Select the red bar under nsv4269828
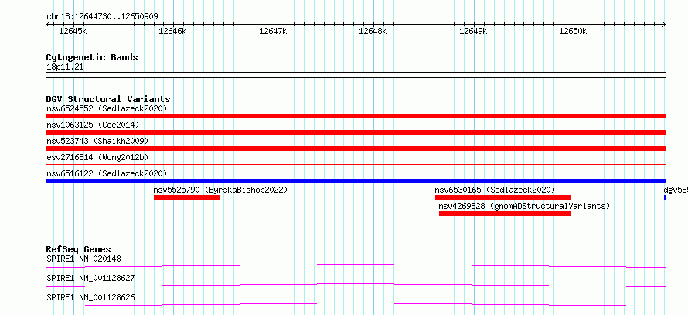688x315 pixels. tap(505, 214)
